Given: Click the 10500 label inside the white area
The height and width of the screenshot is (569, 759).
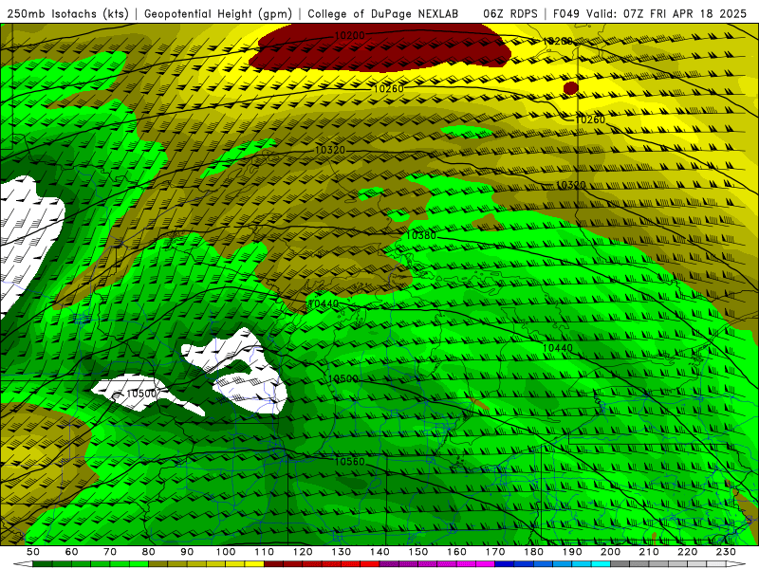Looking at the screenshot, I should click(x=141, y=394).
